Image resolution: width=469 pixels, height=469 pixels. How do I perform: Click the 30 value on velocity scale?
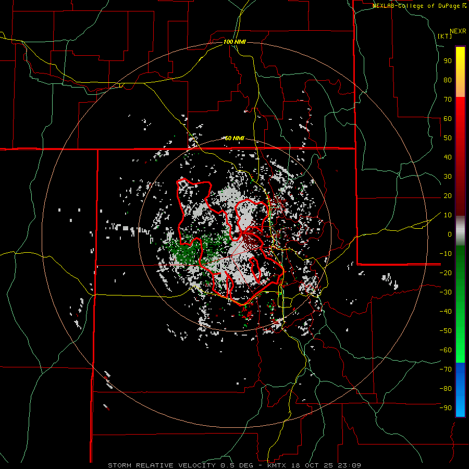pos(448,177)
